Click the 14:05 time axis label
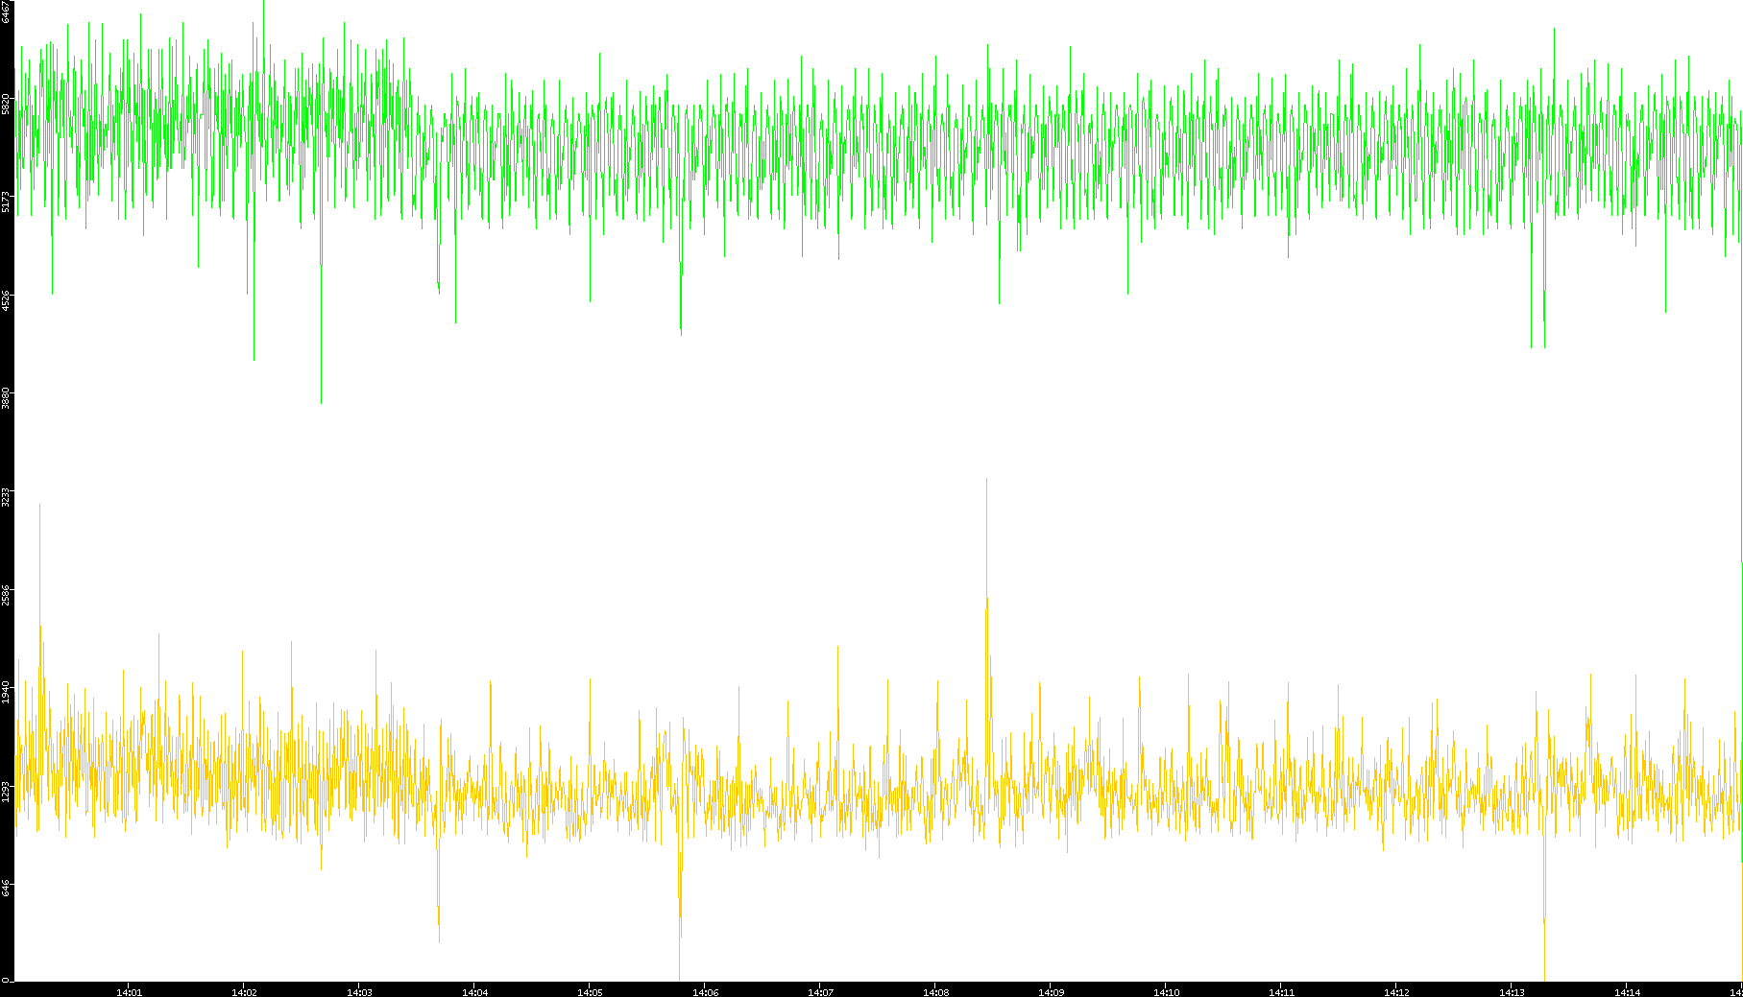The image size is (1743, 997). 590,992
